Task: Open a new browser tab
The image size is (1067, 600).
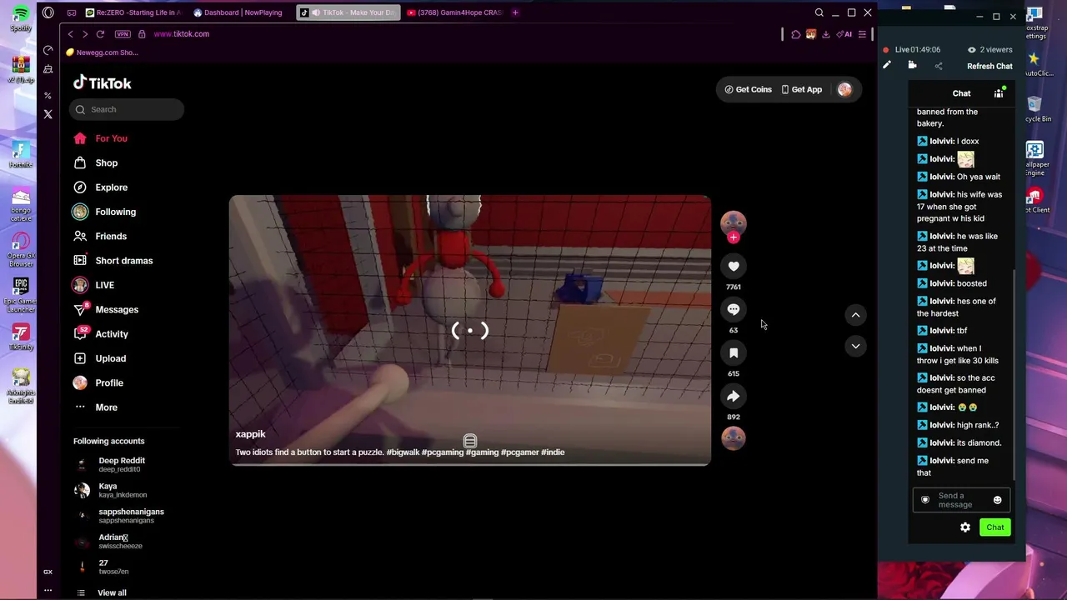Action: coord(515,12)
